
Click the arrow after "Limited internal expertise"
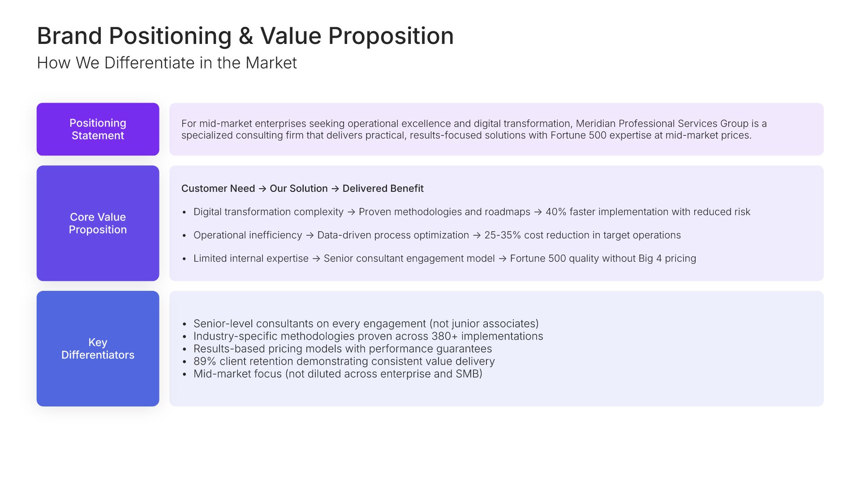(x=316, y=259)
